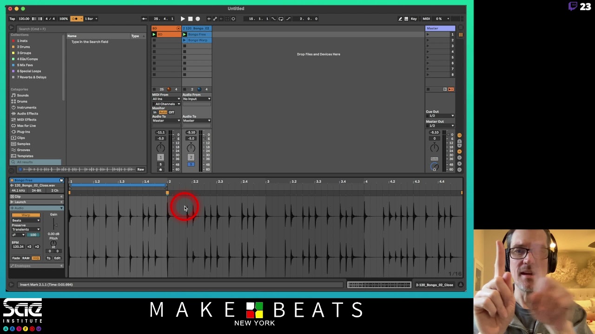Image resolution: width=595 pixels, height=334 pixels.
Task: Open the 1 Bar quantization menu
Action: pyautogui.click(x=90, y=19)
